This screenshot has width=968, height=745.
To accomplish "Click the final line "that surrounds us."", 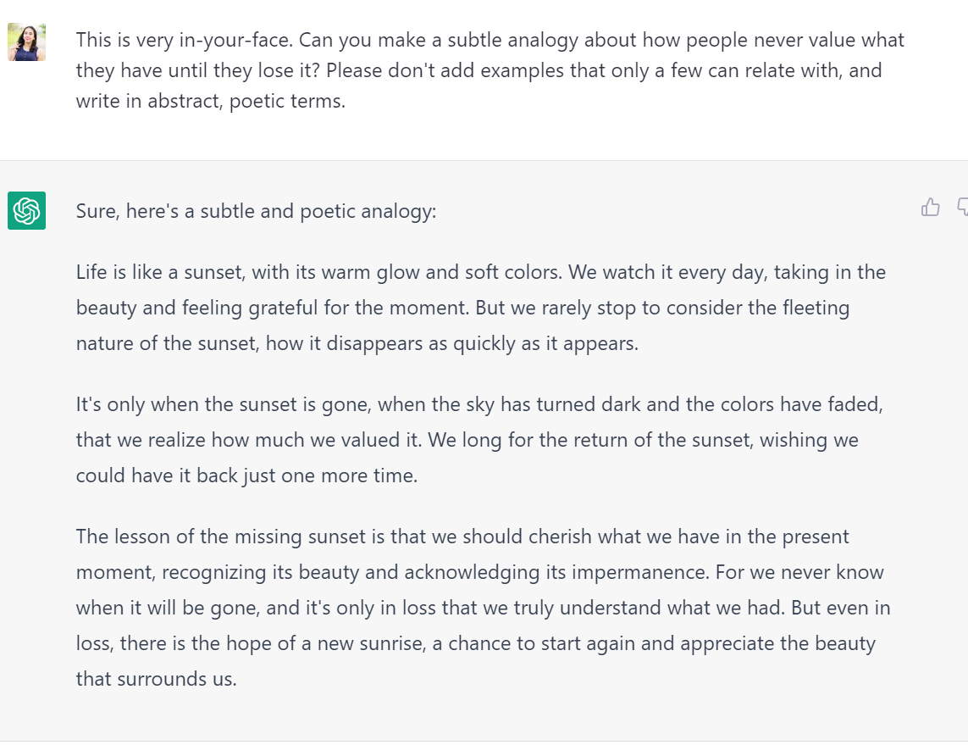I will 156,678.
